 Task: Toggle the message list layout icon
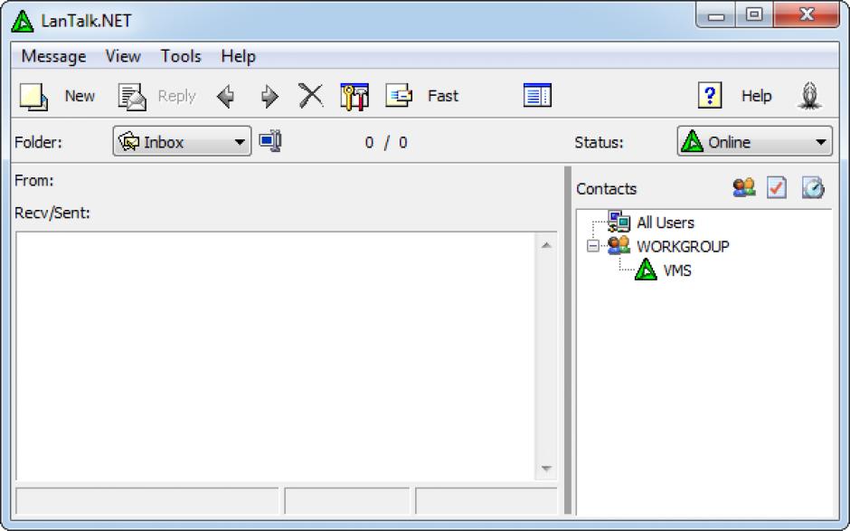click(x=537, y=96)
